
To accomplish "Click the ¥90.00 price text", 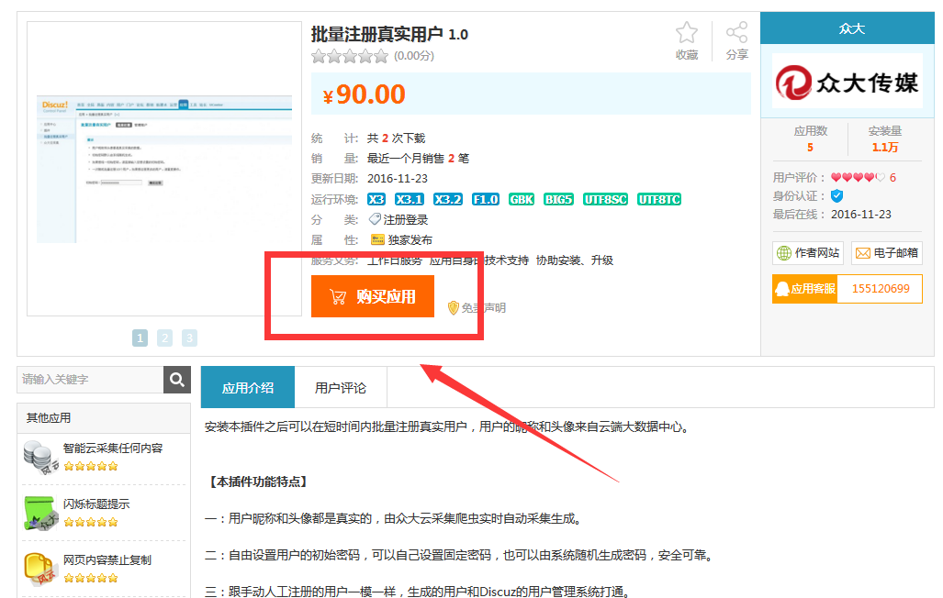I will (x=364, y=94).
